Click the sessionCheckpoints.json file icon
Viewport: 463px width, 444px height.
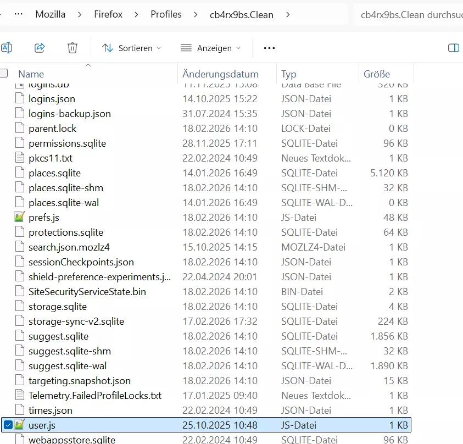[19, 261]
